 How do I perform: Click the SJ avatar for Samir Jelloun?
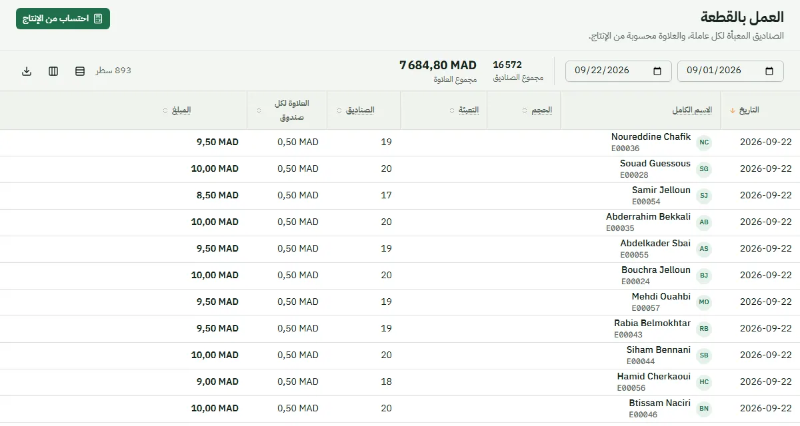click(x=704, y=196)
